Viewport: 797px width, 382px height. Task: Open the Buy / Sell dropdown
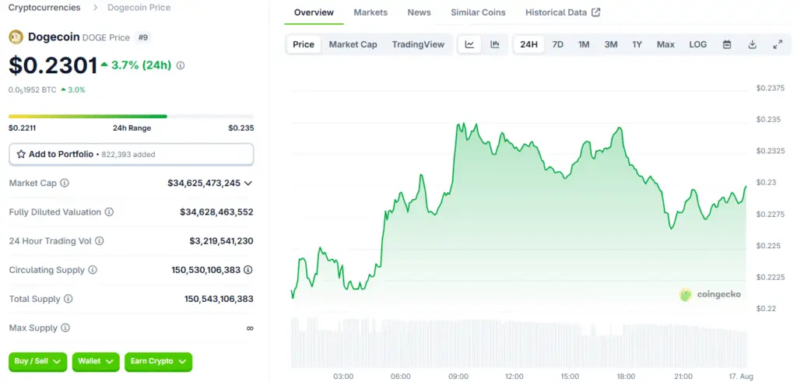pyautogui.click(x=37, y=361)
